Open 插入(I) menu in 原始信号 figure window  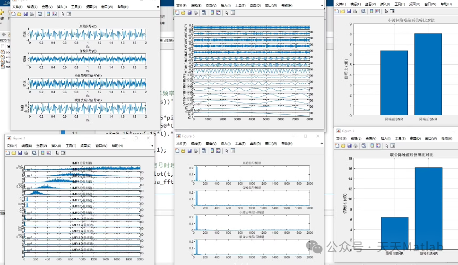point(61,7)
